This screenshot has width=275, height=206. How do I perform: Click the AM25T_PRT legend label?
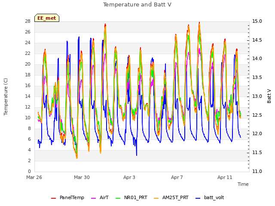(175, 197)
